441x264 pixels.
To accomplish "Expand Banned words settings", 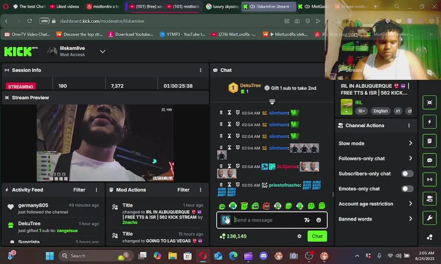I will [375, 219].
